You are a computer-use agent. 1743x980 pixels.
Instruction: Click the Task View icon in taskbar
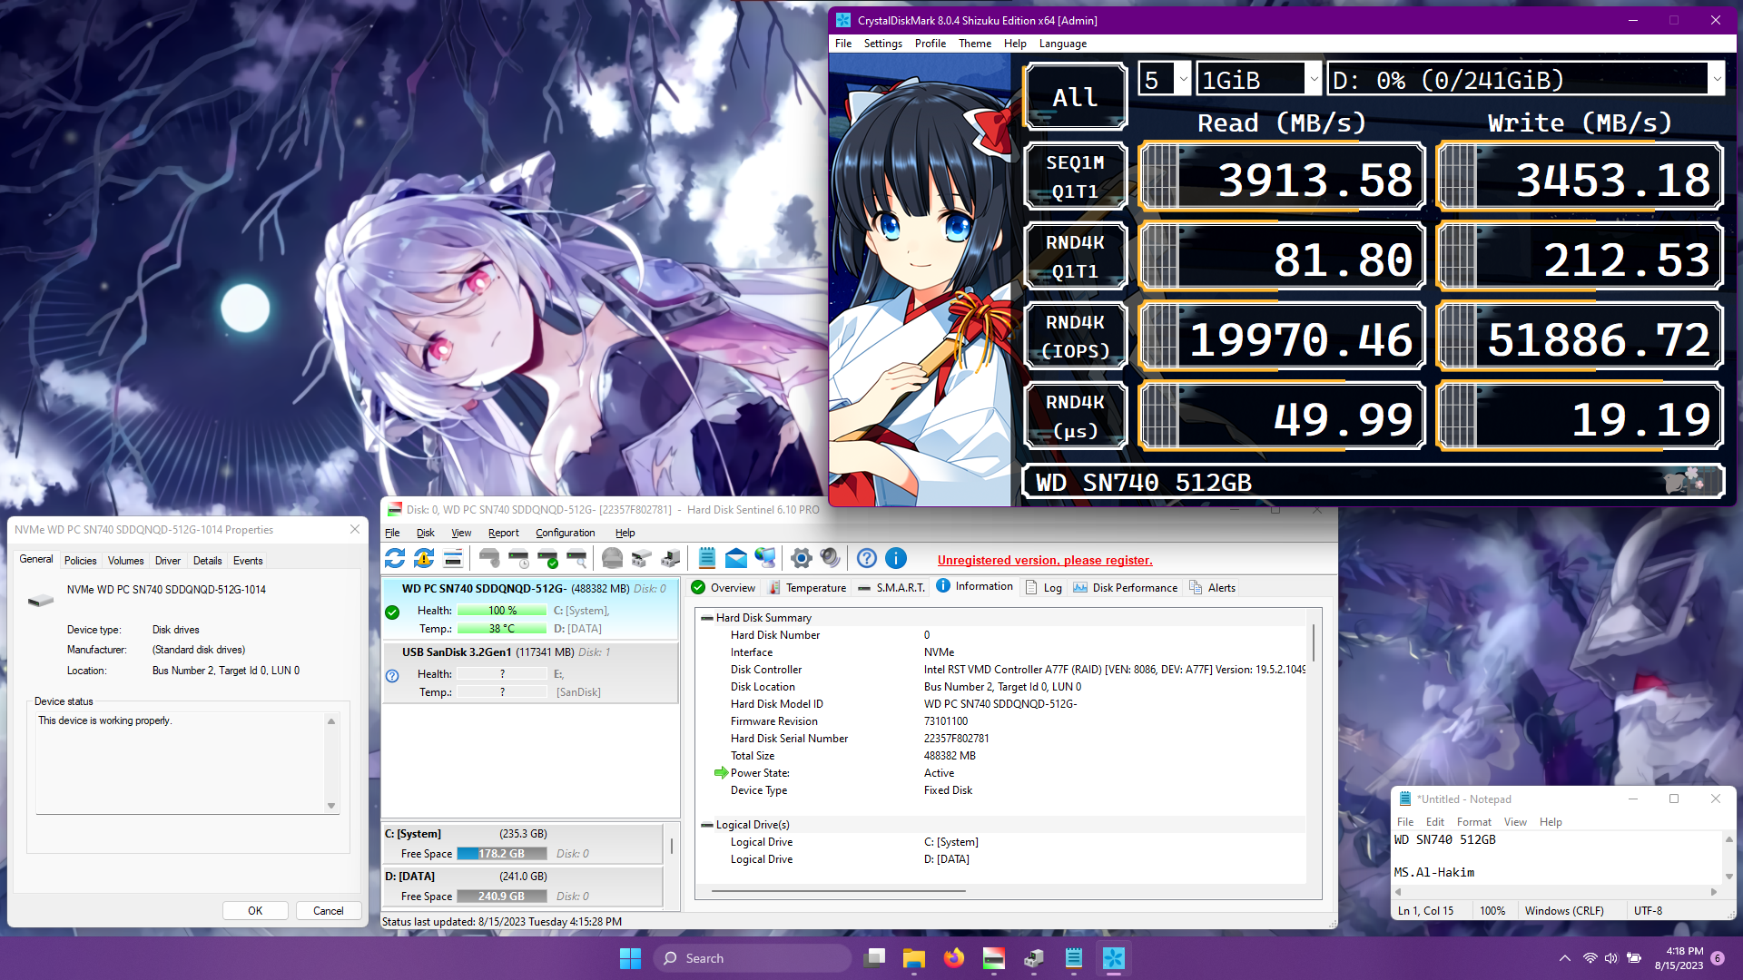click(875, 958)
